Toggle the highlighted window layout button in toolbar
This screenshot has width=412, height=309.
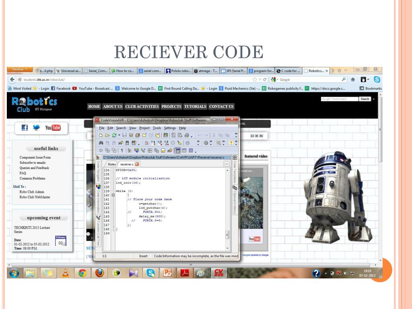[x=178, y=150]
